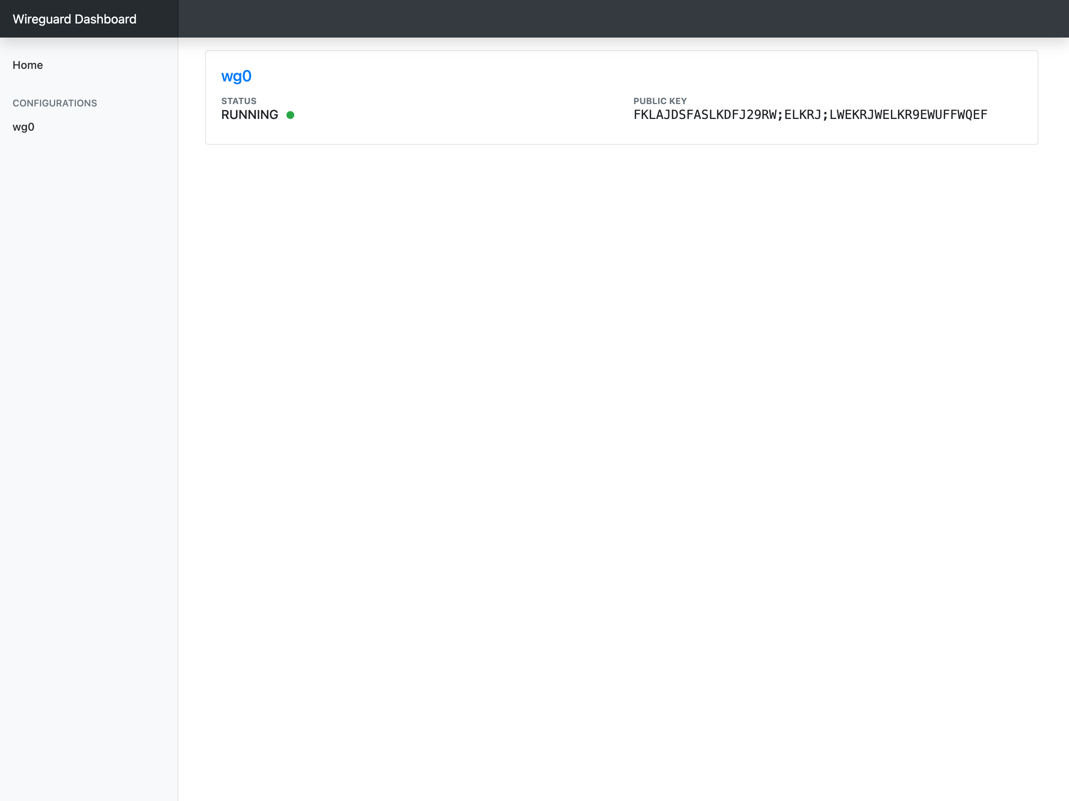Image resolution: width=1069 pixels, height=801 pixels.
Task: Click the wg0 card's bottom border
Action: (621, 144)
